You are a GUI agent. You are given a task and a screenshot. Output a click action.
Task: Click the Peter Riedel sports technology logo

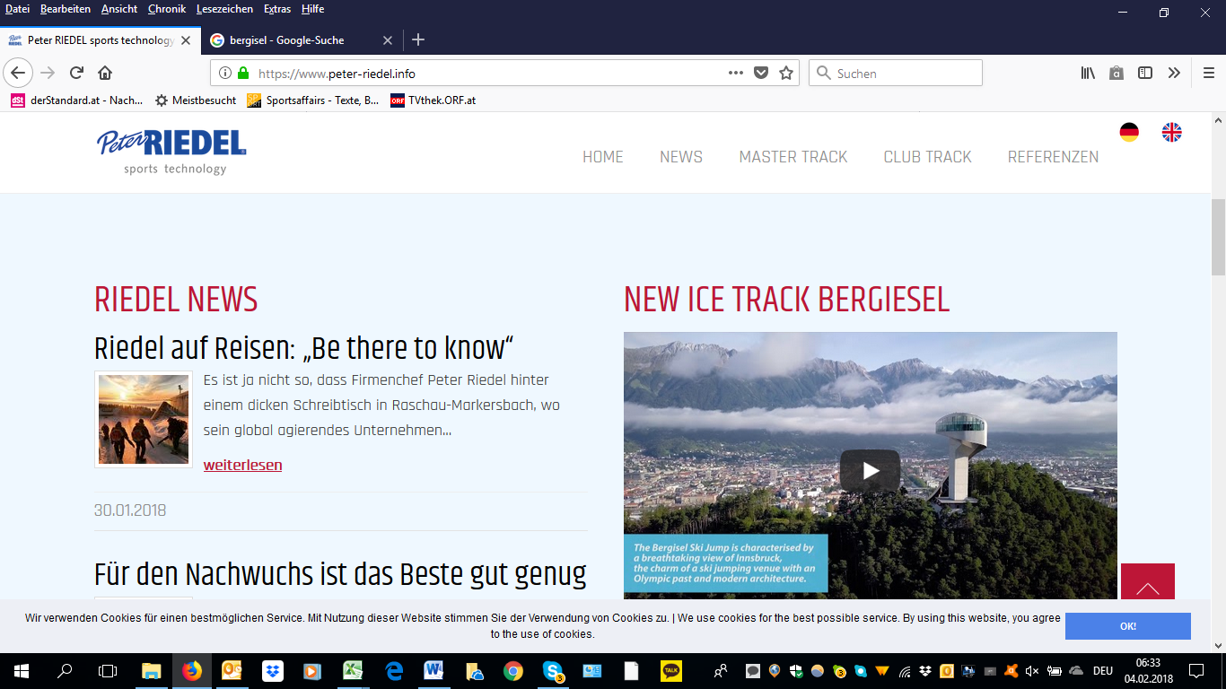tap(171, 151)
